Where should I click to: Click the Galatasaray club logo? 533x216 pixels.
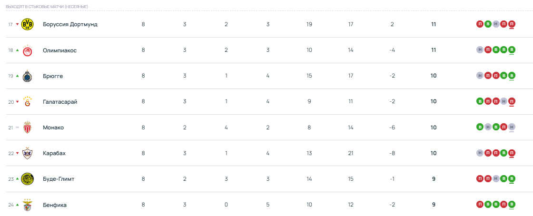[27, 102]
